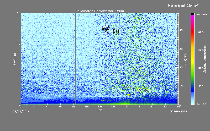This screenshot has height=131, width=210.
Task: Select the "5" tick on km axis
Action: pyautogui.click(x=19, y=74)
